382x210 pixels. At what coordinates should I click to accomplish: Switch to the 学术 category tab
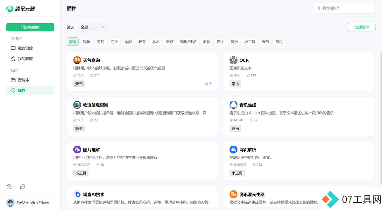[x=156, y=42]
